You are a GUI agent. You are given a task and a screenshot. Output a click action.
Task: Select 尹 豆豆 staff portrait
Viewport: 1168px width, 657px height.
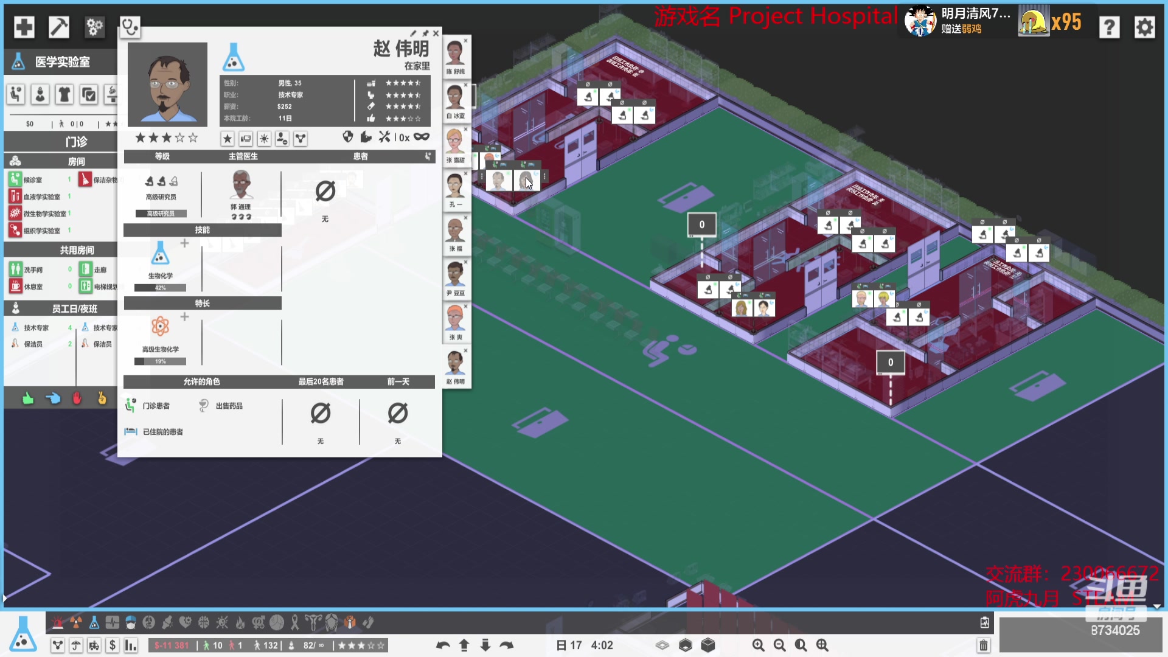456,278
